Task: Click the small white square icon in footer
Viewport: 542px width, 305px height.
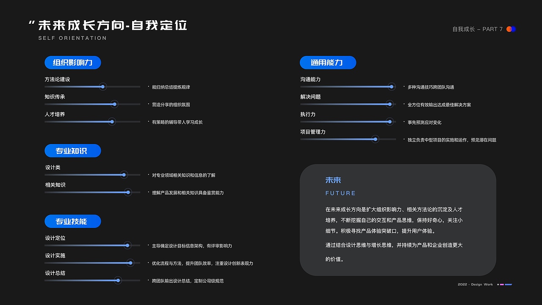Action: click(498, 284)
